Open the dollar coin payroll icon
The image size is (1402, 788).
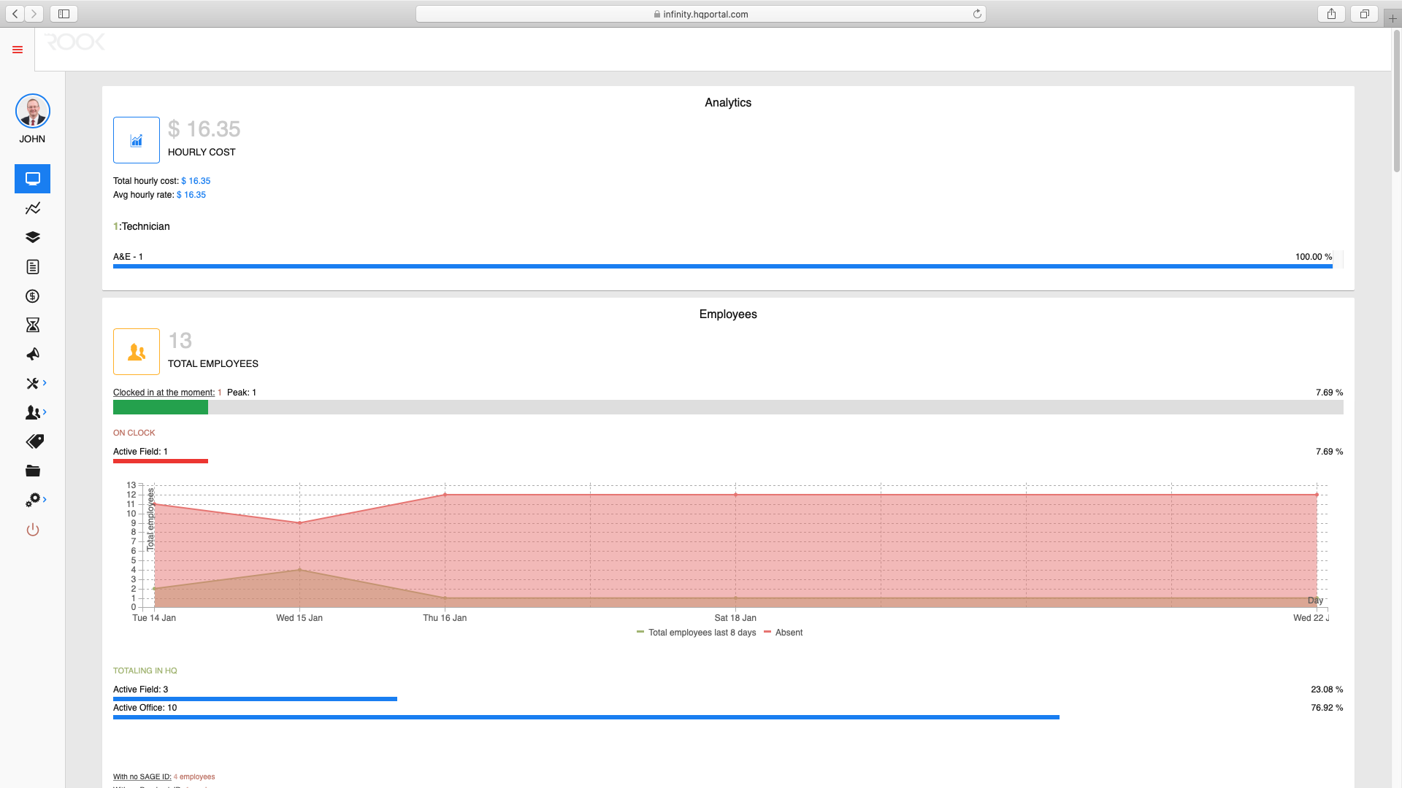32,296
